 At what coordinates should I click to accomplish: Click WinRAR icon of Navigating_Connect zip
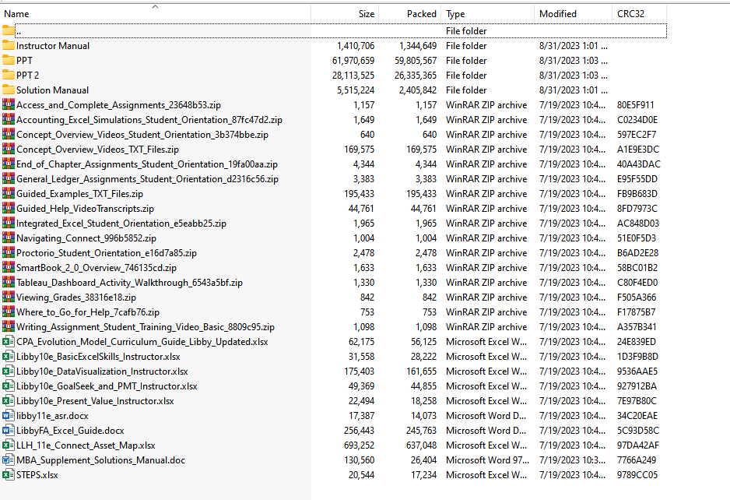tap(8, 238)
